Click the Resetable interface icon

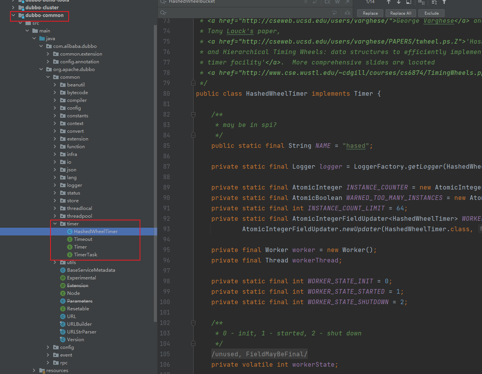[x=63, y=309]
